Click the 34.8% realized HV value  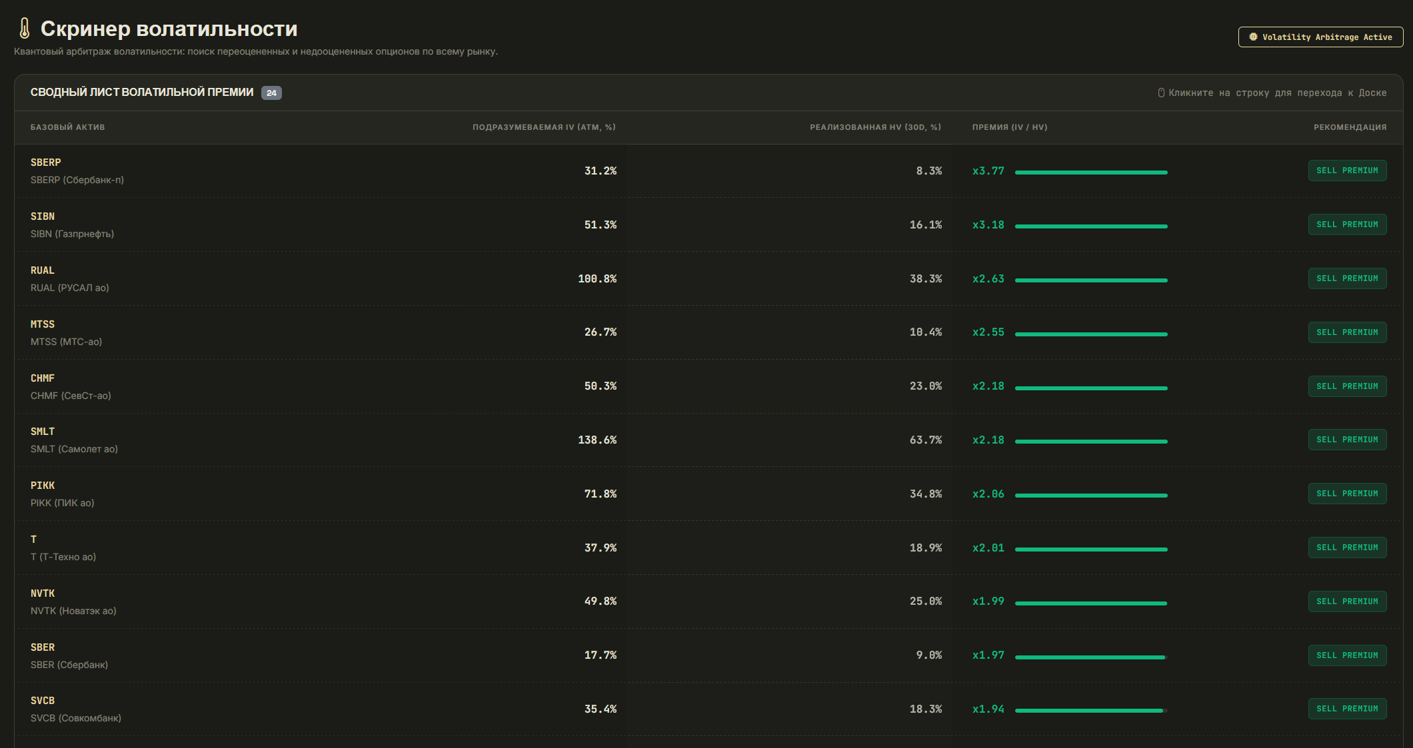tap(926, 494)
